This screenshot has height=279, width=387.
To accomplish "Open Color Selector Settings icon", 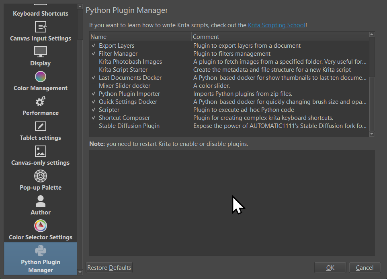I will (x=41, y=226).
